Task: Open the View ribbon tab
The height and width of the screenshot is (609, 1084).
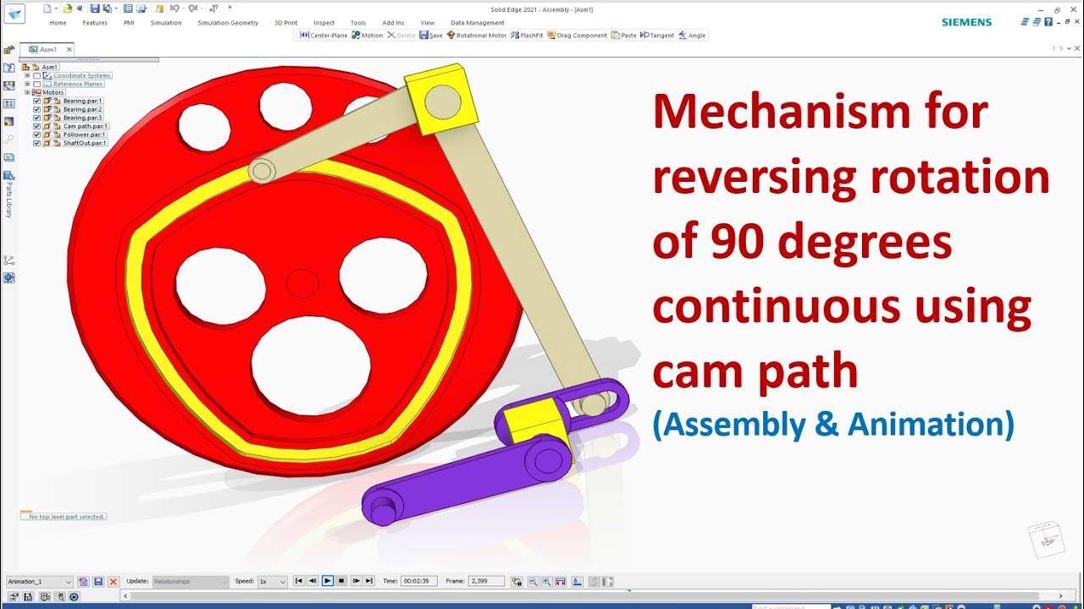Action: click(428, 23)
